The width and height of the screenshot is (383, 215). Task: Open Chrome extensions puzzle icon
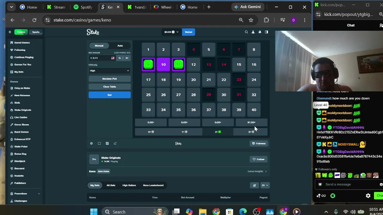[266, 20]
